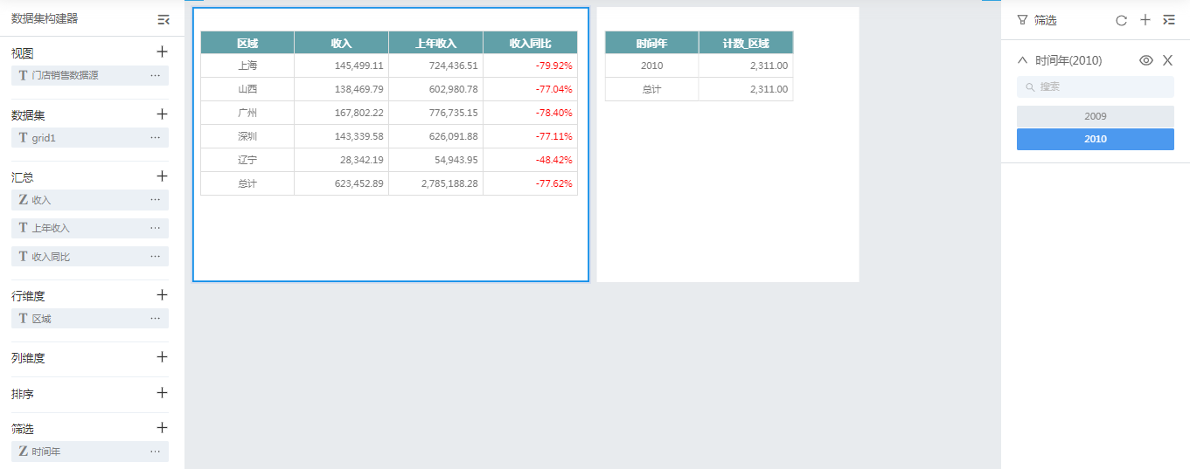Open more options for 门店销售数据源
Viewport: 1190px width, 469px height.
pyautogui.click(x=155, y=75)
